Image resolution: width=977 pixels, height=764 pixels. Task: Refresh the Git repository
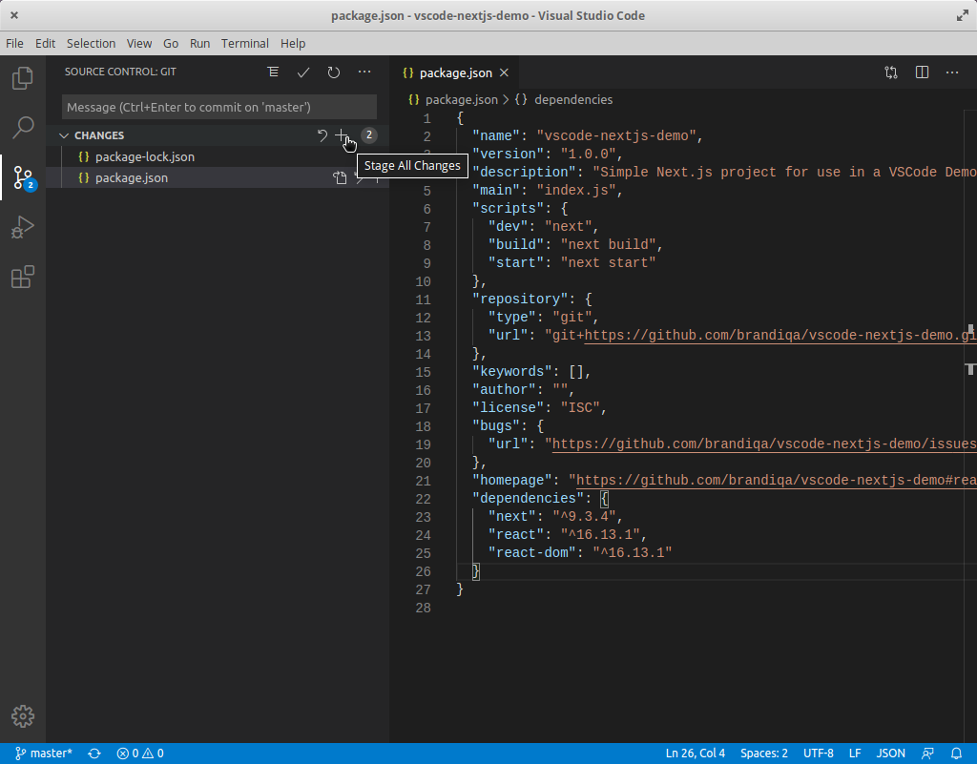coord(333,72)
